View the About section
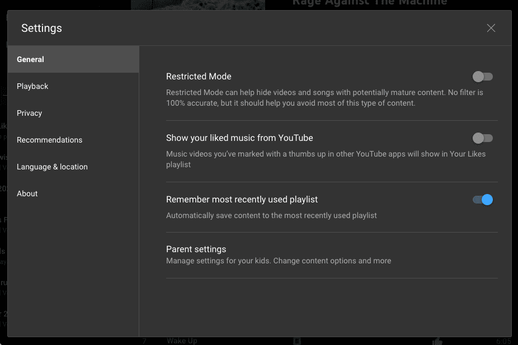Viewport: 518px width, 345px height. point(27,193)
